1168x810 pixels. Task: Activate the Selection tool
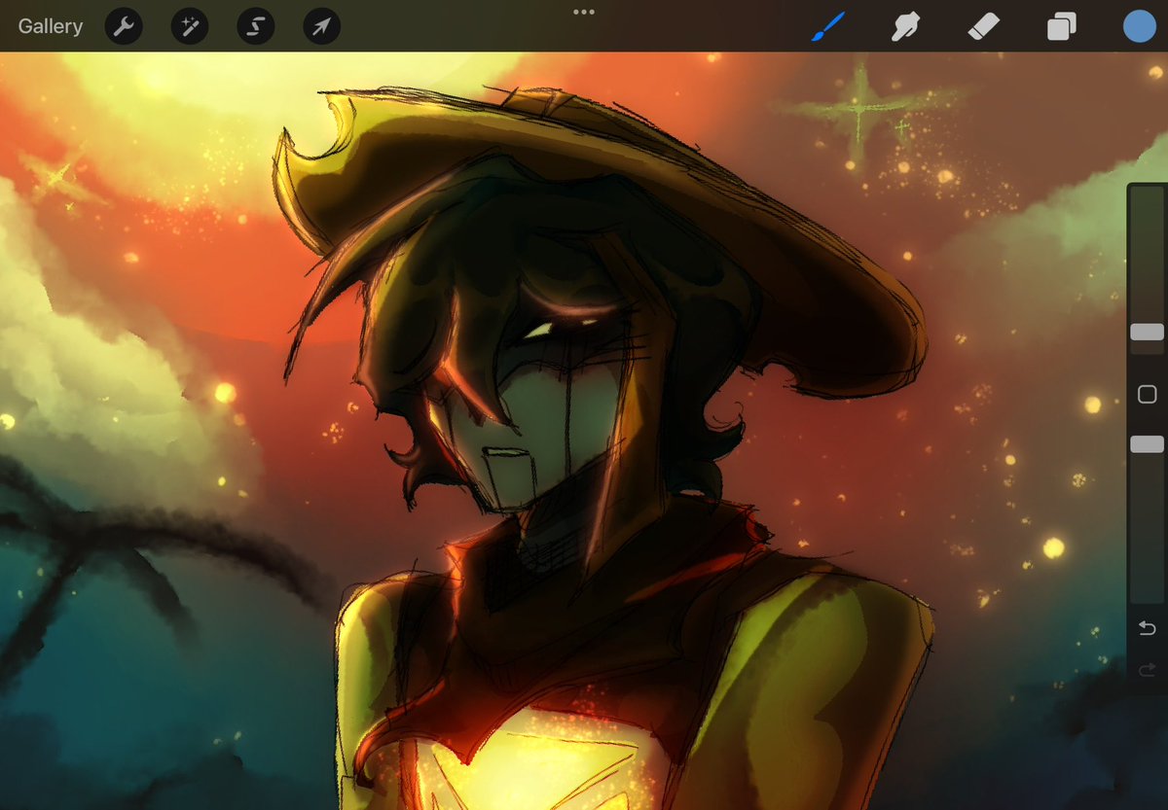click(256, 26)
